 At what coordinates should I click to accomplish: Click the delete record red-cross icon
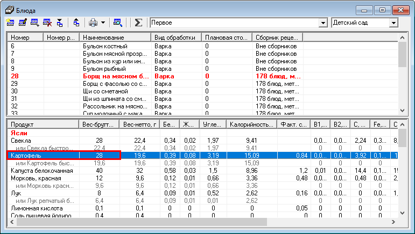tap(47, 23)
